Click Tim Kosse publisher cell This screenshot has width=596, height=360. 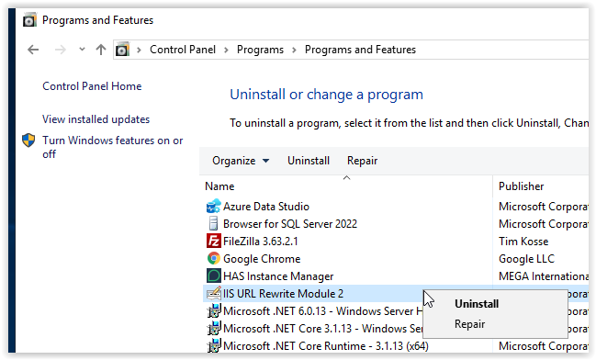(523, 242)
